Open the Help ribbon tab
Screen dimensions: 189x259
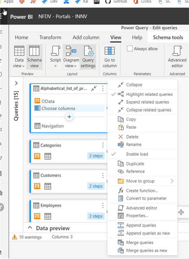tap(137, 37)
